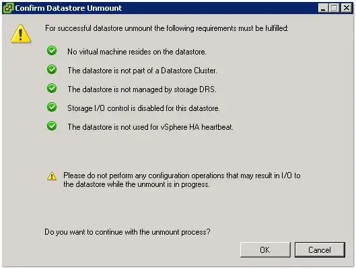356x269 pixels.
Task: Confirm unmount with the OK button
Action: point(265,249)
